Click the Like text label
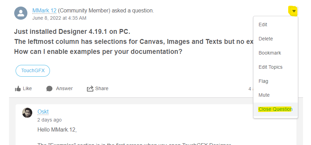Screen dimensions: 311x145 coord(27,88)
